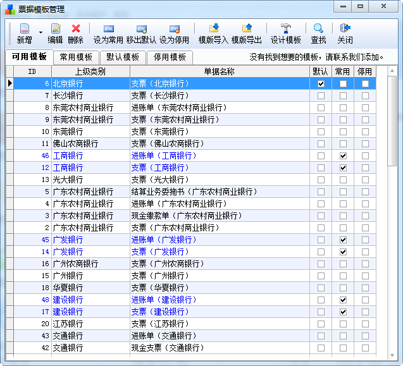403x366 pixels.
Task: Click 华夏银行 category cell
Action: [90, 288]
